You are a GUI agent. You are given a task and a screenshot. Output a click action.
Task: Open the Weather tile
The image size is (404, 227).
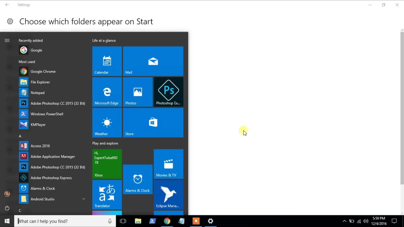[x=107, y=123]
